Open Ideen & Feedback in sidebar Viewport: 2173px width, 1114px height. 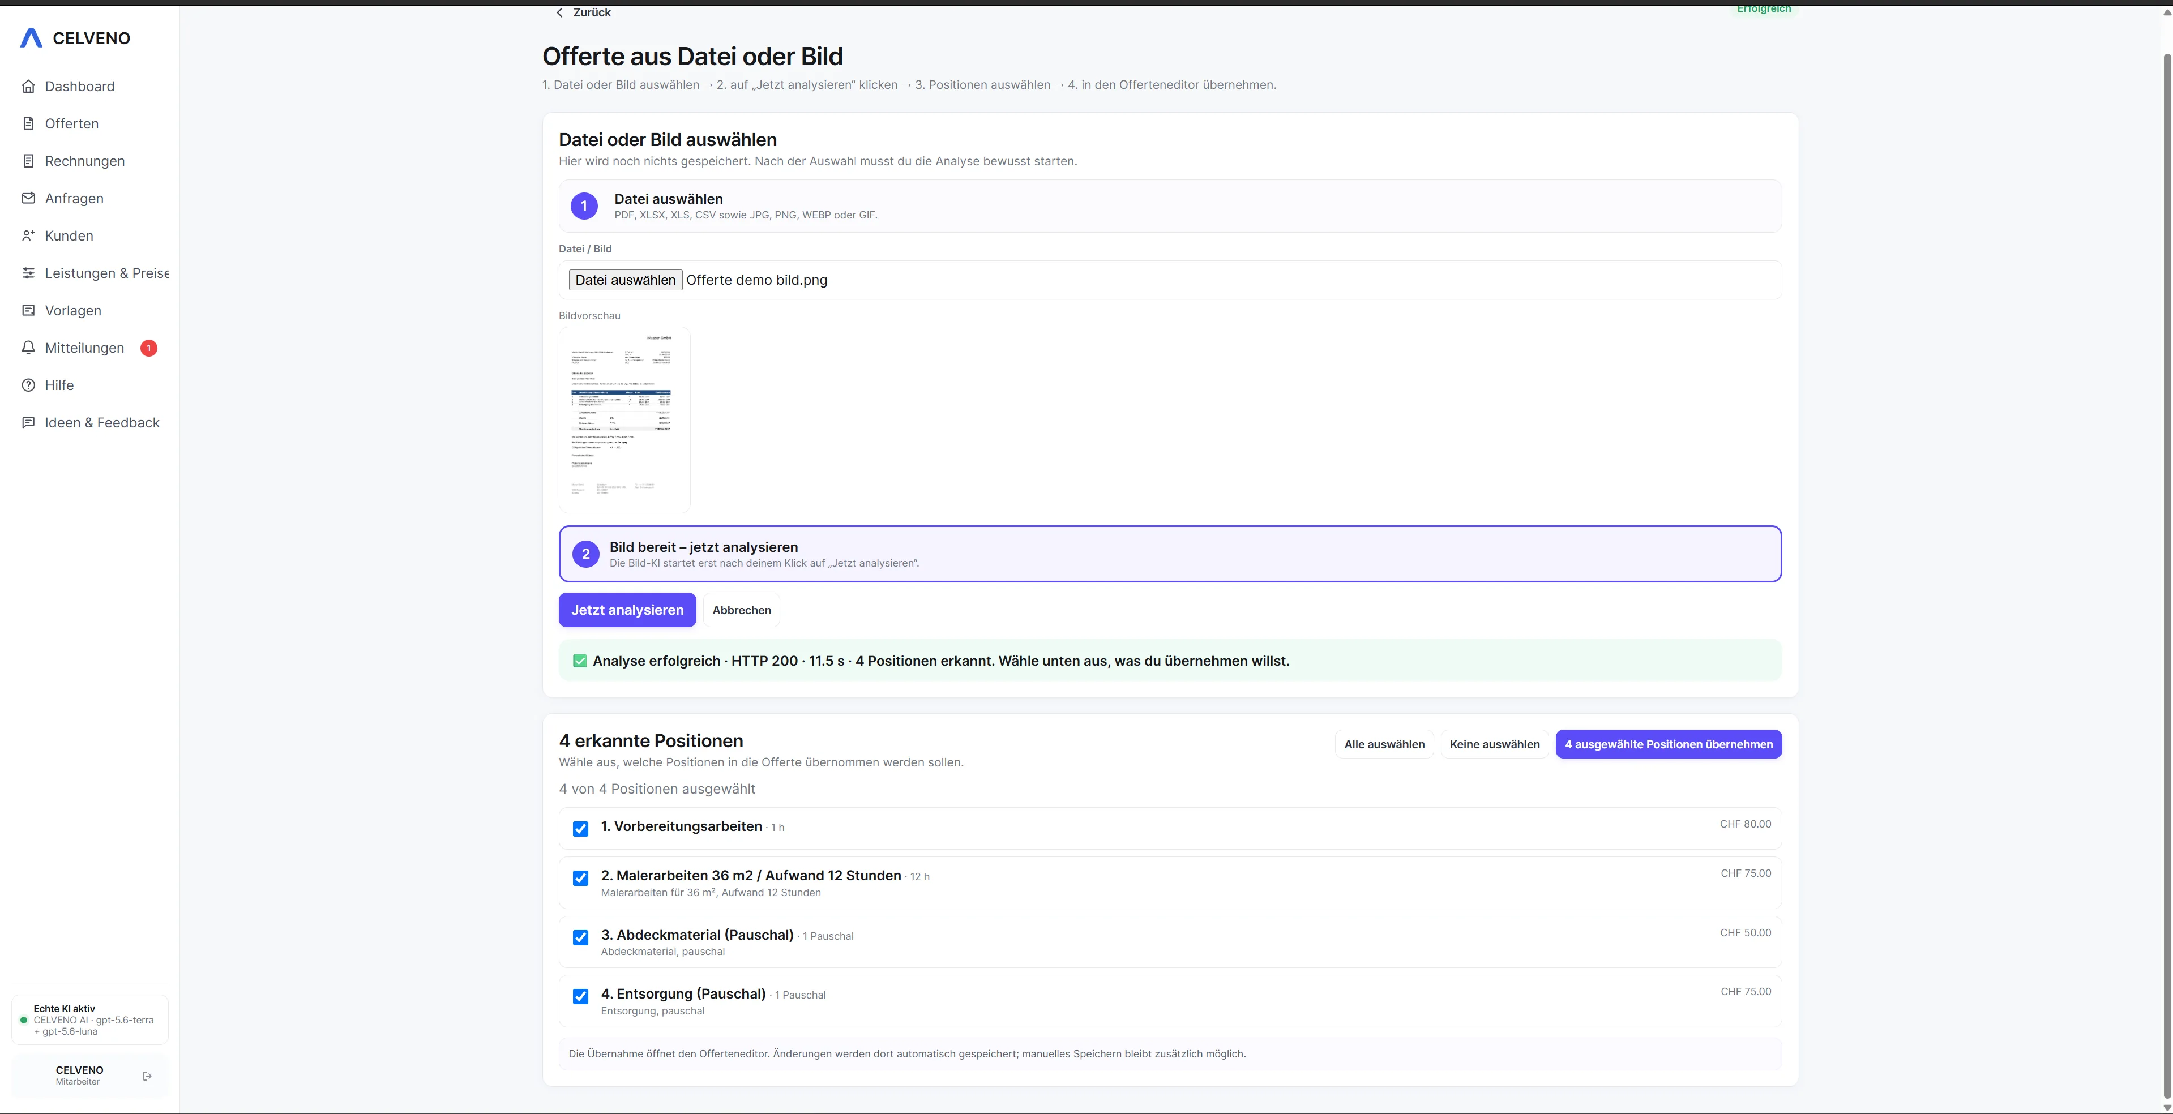coord(102,422)
